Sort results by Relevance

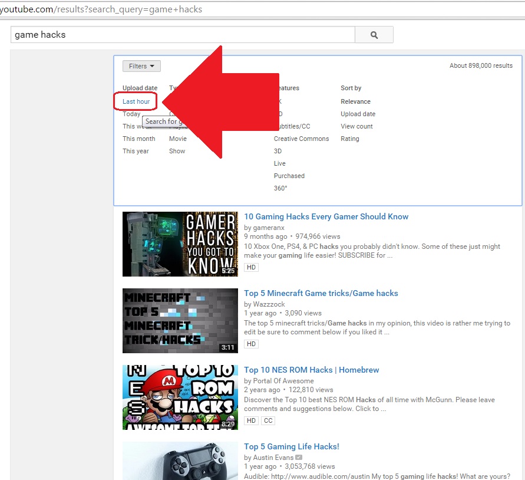[355, 101]
